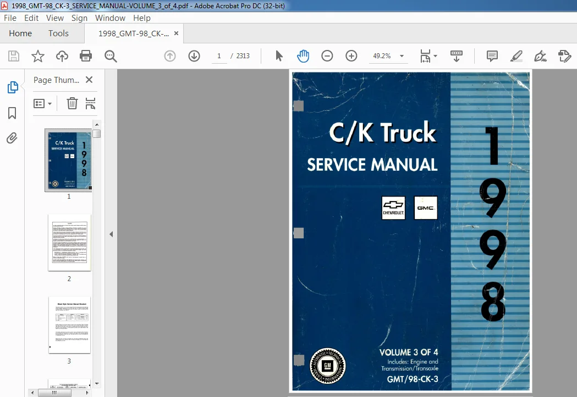Click thumbnail panel scroll right arrow
577x397 pixels.
(87, 393)
